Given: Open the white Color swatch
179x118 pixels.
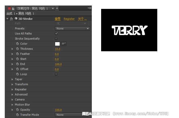Looking at the screenshot, I should pyautogui.click(x=57, y=44).
